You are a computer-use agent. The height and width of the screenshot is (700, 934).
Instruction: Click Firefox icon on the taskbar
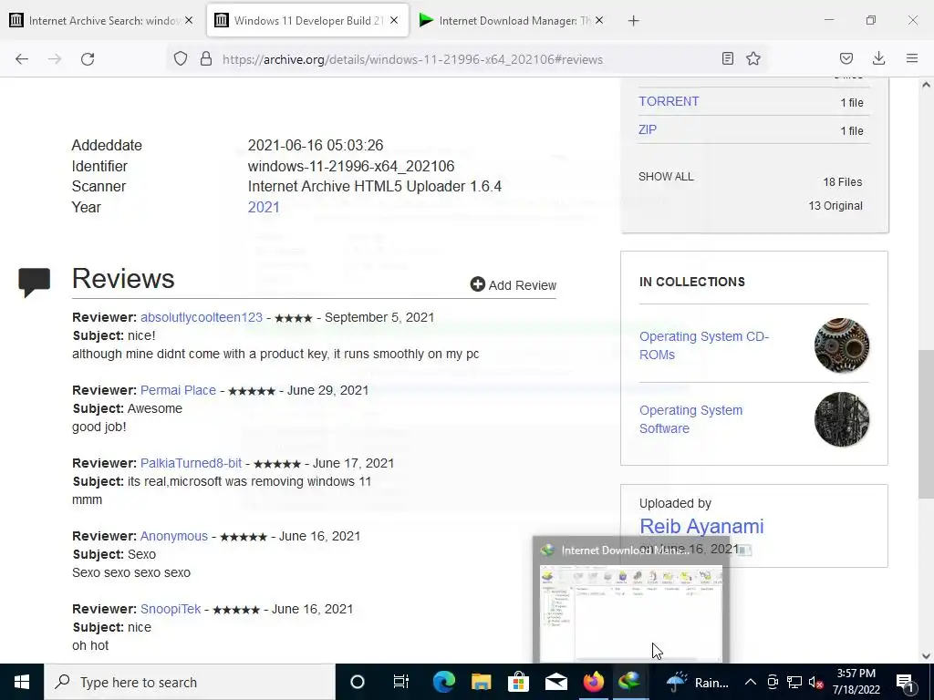tap(593, 682)
